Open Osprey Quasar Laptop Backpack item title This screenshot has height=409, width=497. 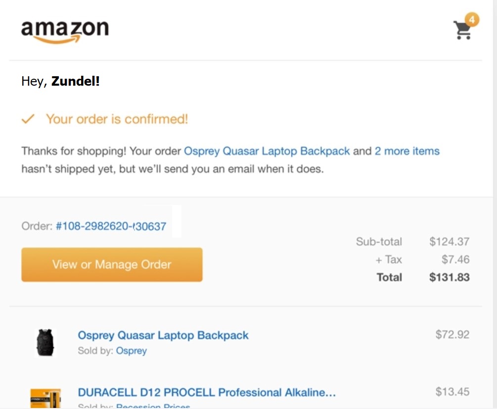click(163, 335)
